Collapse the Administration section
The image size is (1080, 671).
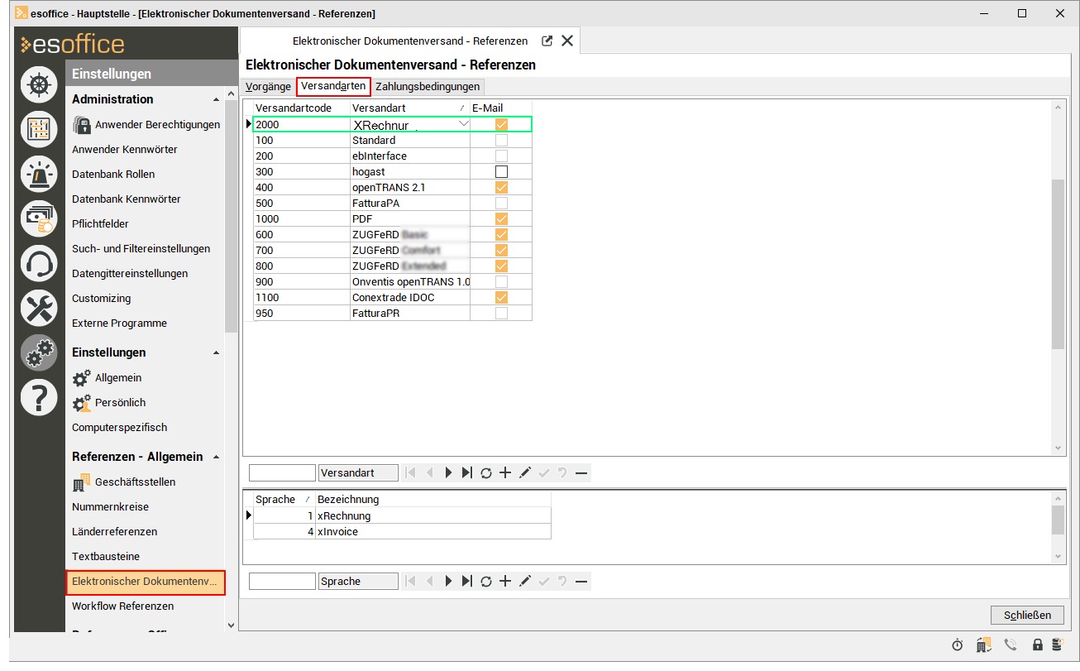click(217, 99)
